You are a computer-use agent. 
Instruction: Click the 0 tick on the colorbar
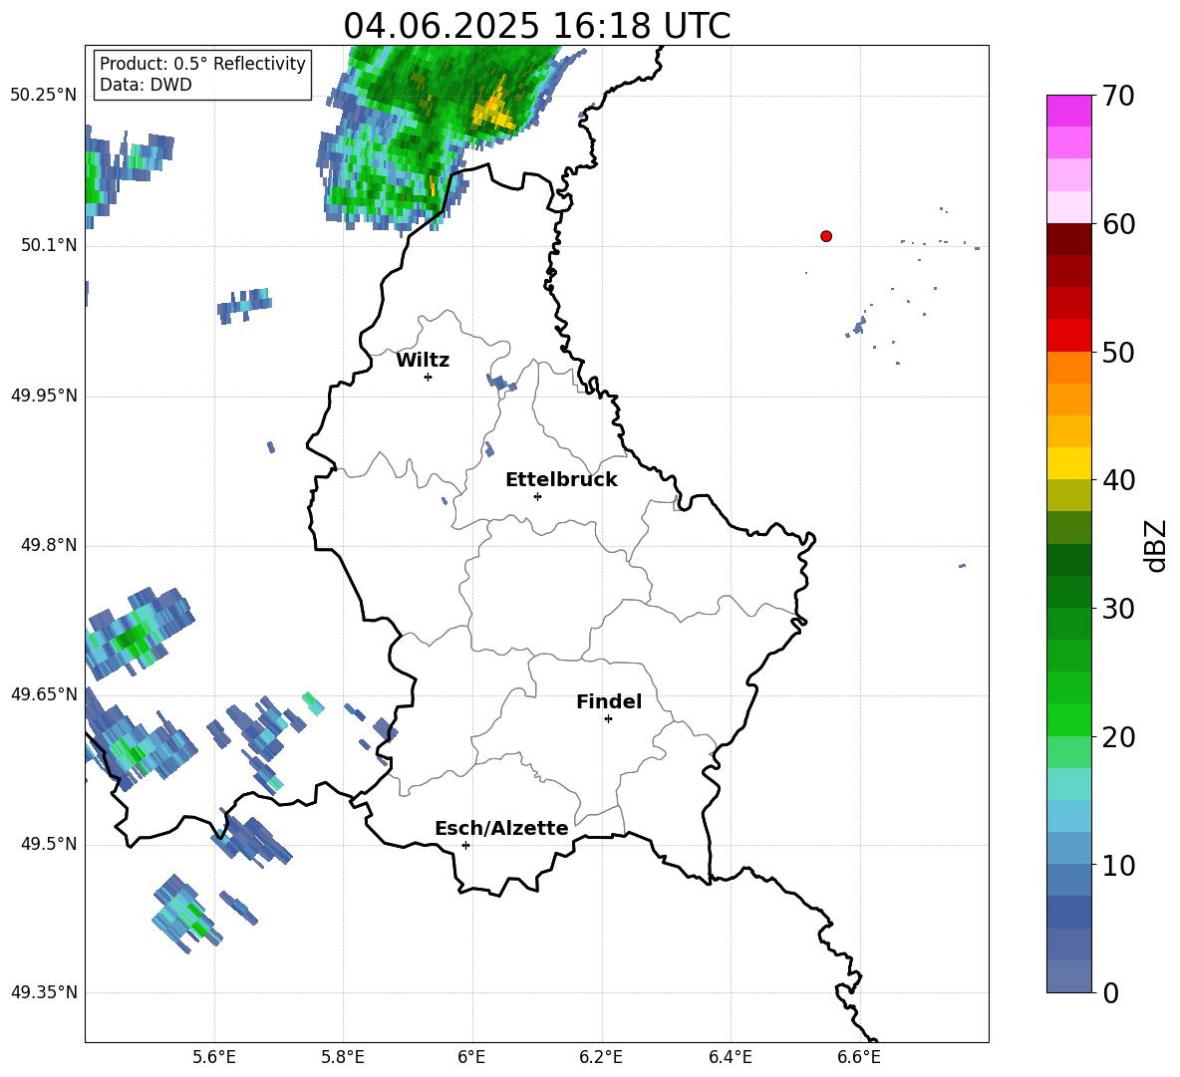[x=1111, y=992]
